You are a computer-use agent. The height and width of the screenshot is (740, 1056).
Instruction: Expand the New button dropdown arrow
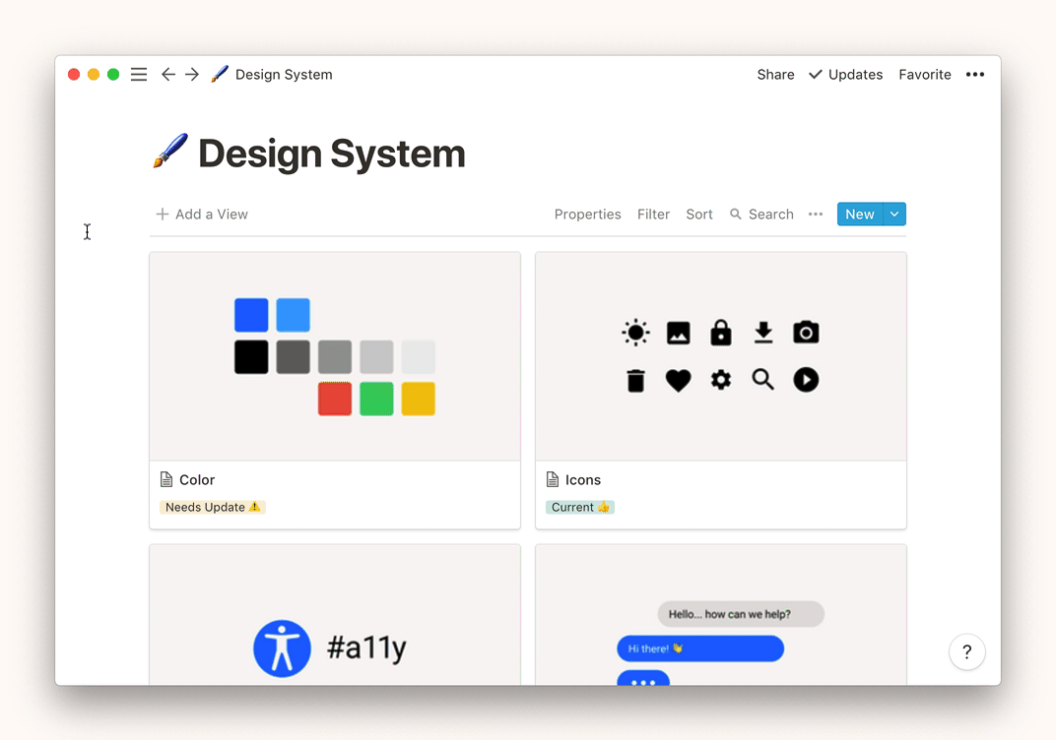(x=894, y=215)
